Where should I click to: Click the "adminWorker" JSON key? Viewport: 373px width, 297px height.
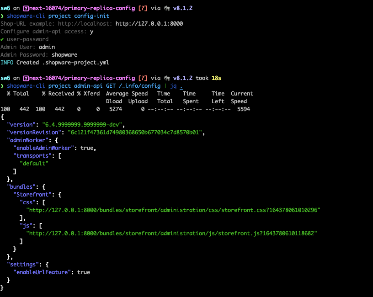27,140
